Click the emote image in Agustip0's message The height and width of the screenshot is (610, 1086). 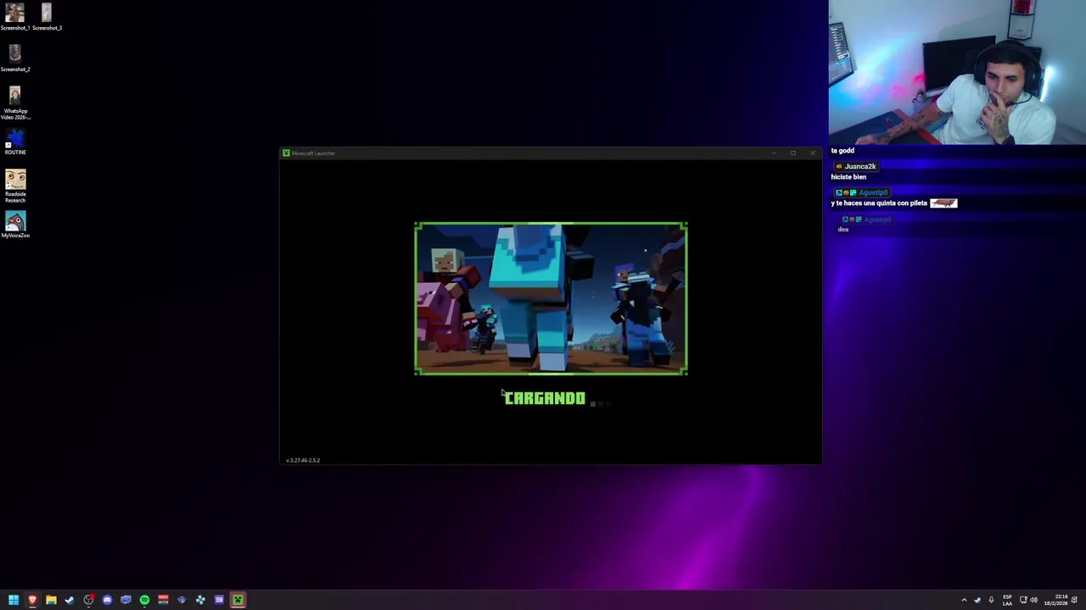(x=943, y=203)
